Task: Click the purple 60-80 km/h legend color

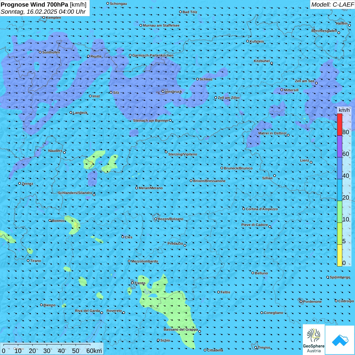Action: 340,146
